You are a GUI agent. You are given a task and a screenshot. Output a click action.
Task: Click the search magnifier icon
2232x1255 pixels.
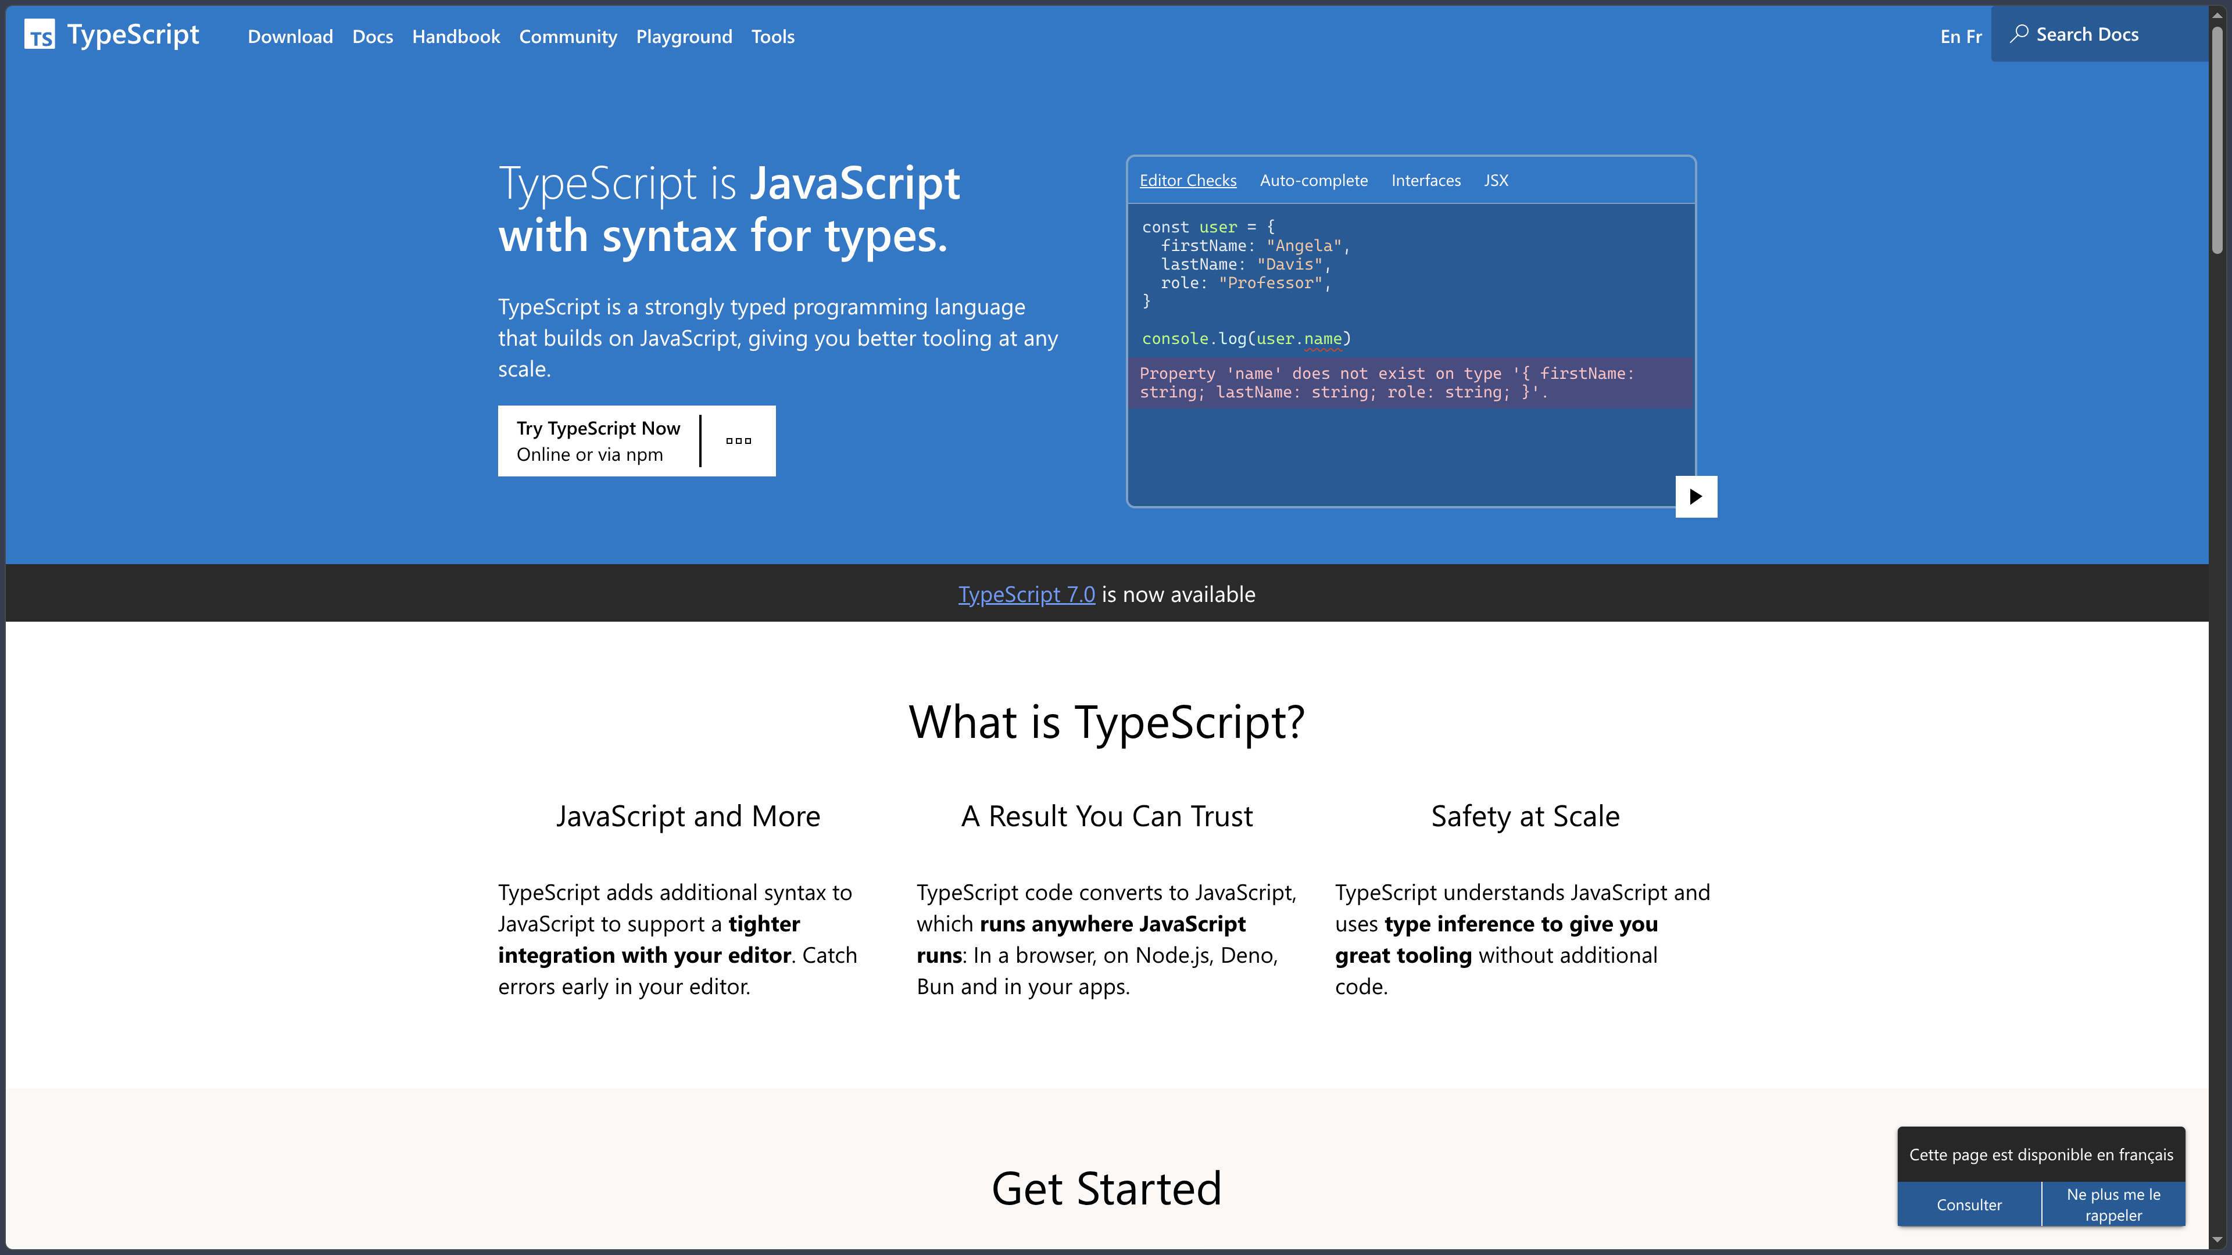point(2019,34)
